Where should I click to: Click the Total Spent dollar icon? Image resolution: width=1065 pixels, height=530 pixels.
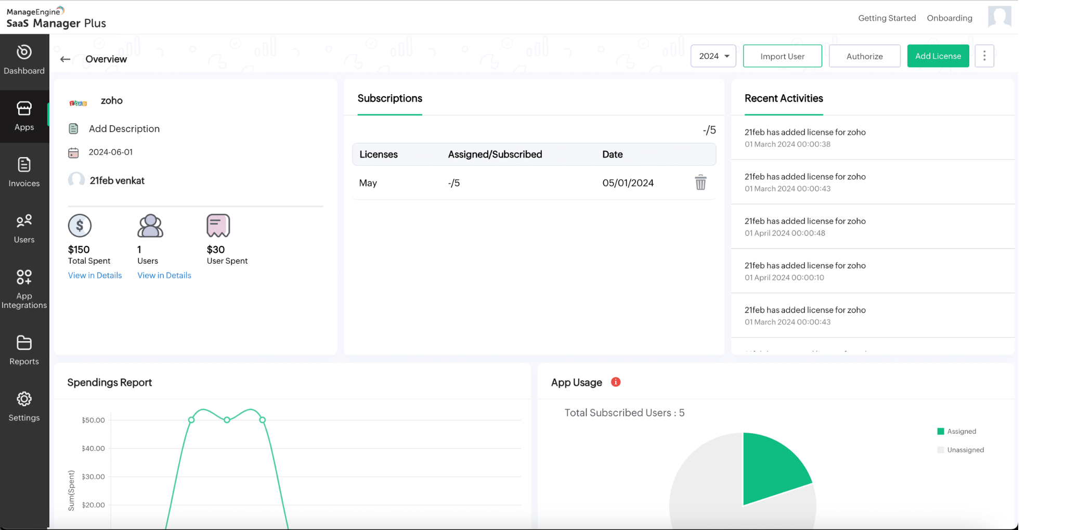tap(80, 226)
